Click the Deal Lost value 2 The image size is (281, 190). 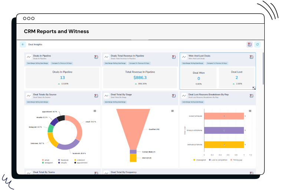point(236,77)
